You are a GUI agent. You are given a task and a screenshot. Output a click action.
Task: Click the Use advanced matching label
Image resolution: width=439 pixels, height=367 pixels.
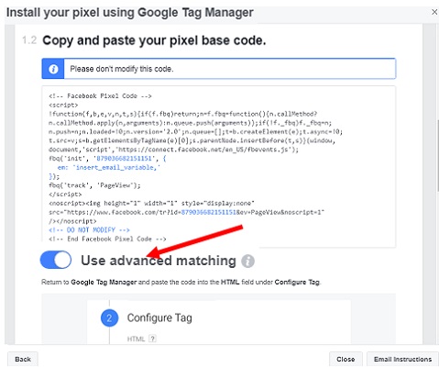[159, 261]
